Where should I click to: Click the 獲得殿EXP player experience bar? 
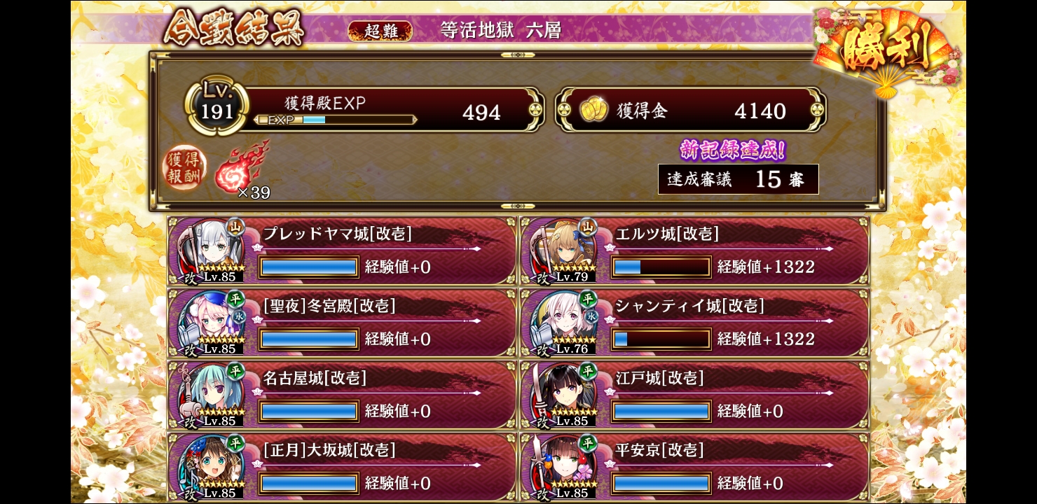pos(335,120)
